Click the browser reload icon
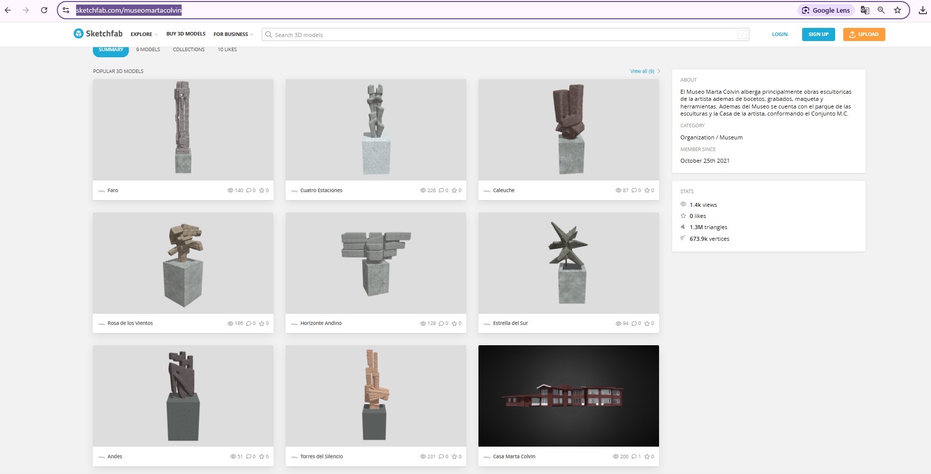 click(44, 10)
